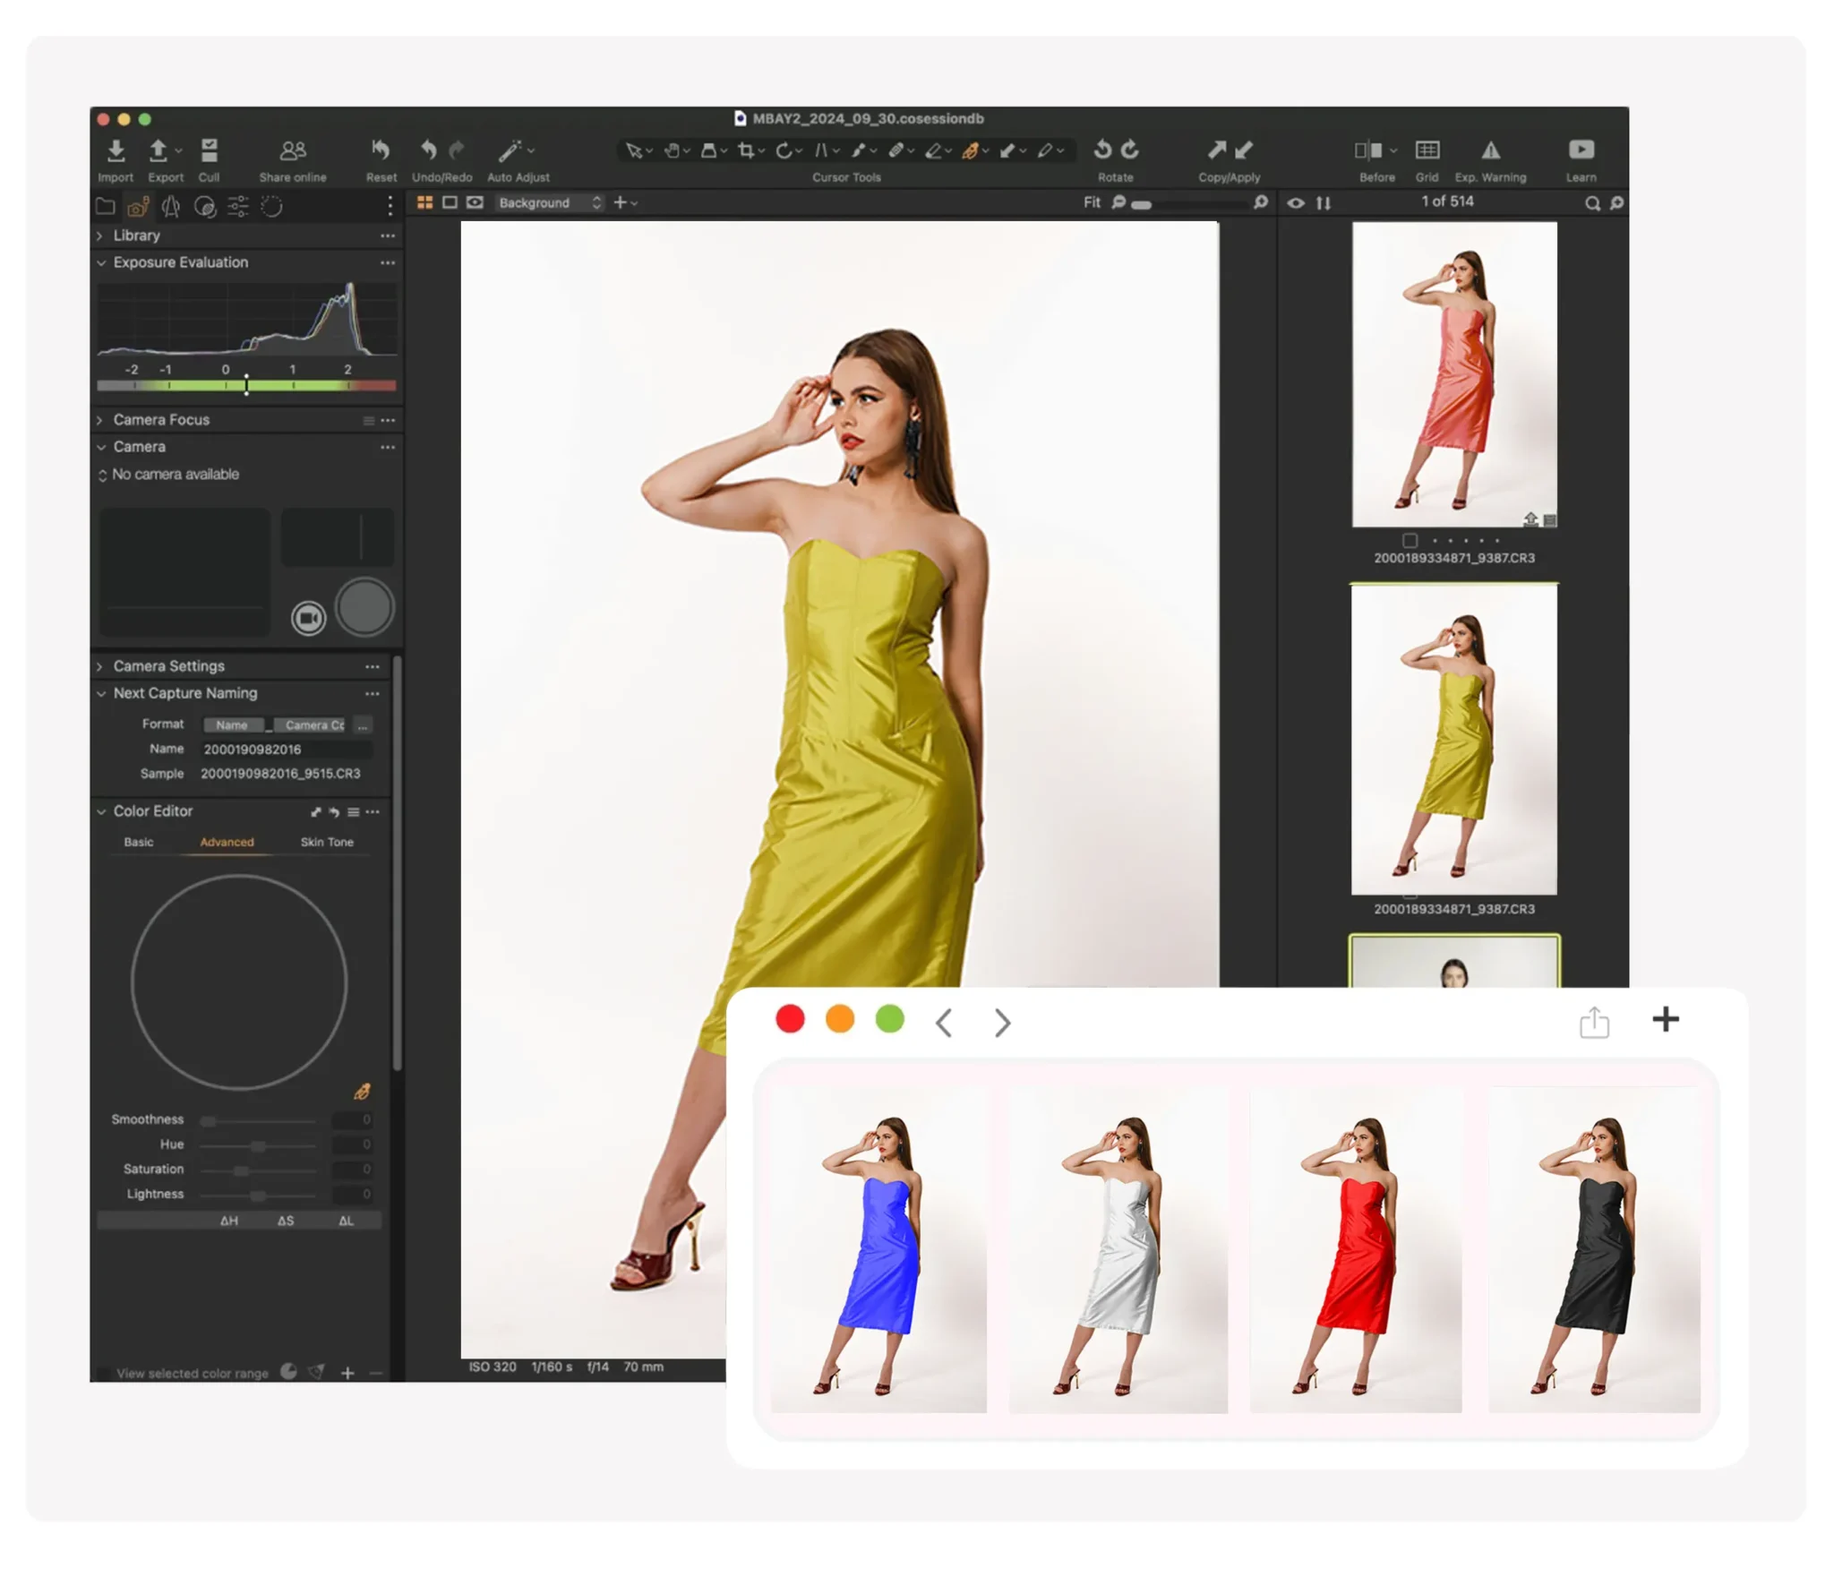Toggle the eye icon above the browser panel

tap(1296, 203)
